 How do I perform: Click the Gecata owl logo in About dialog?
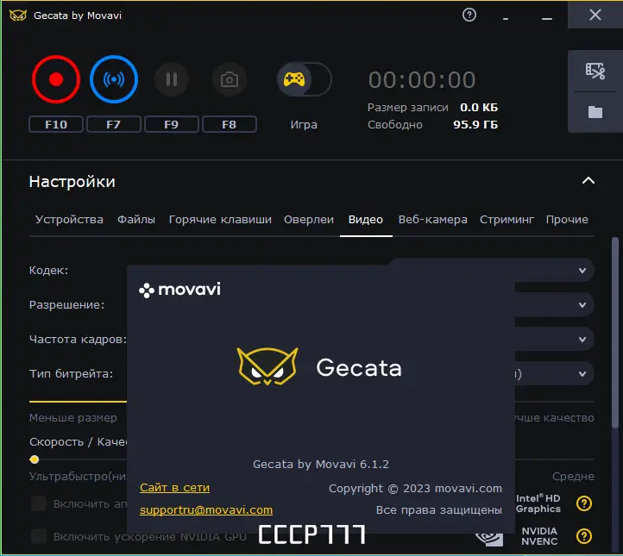pyautogui.click(x=267, y=366)
